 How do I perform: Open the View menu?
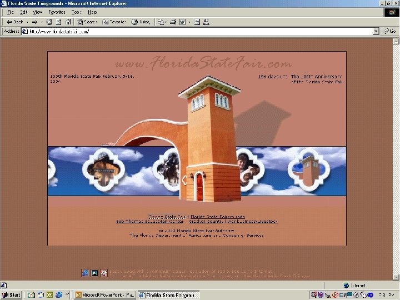38,12
